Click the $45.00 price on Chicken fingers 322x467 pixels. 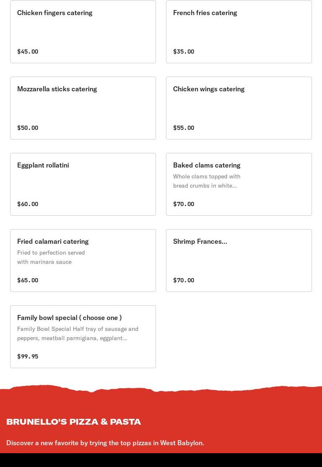28,52
